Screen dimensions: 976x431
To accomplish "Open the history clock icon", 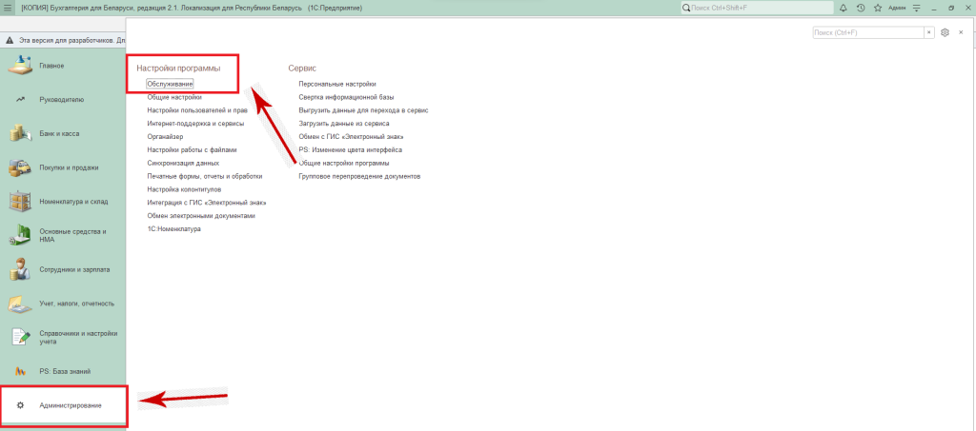I will click(x=861, y=8).
